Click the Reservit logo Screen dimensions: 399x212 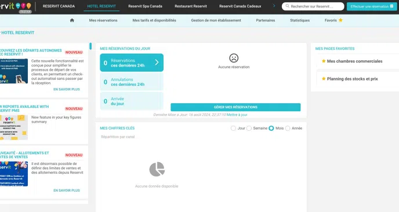pyautogui.click(x=16, y=6)
